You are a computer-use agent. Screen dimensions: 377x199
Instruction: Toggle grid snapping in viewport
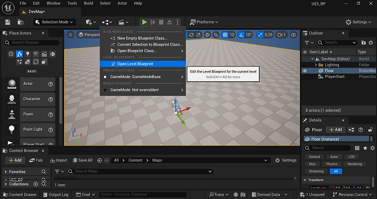pyautogui.click(x=225, y=35)
